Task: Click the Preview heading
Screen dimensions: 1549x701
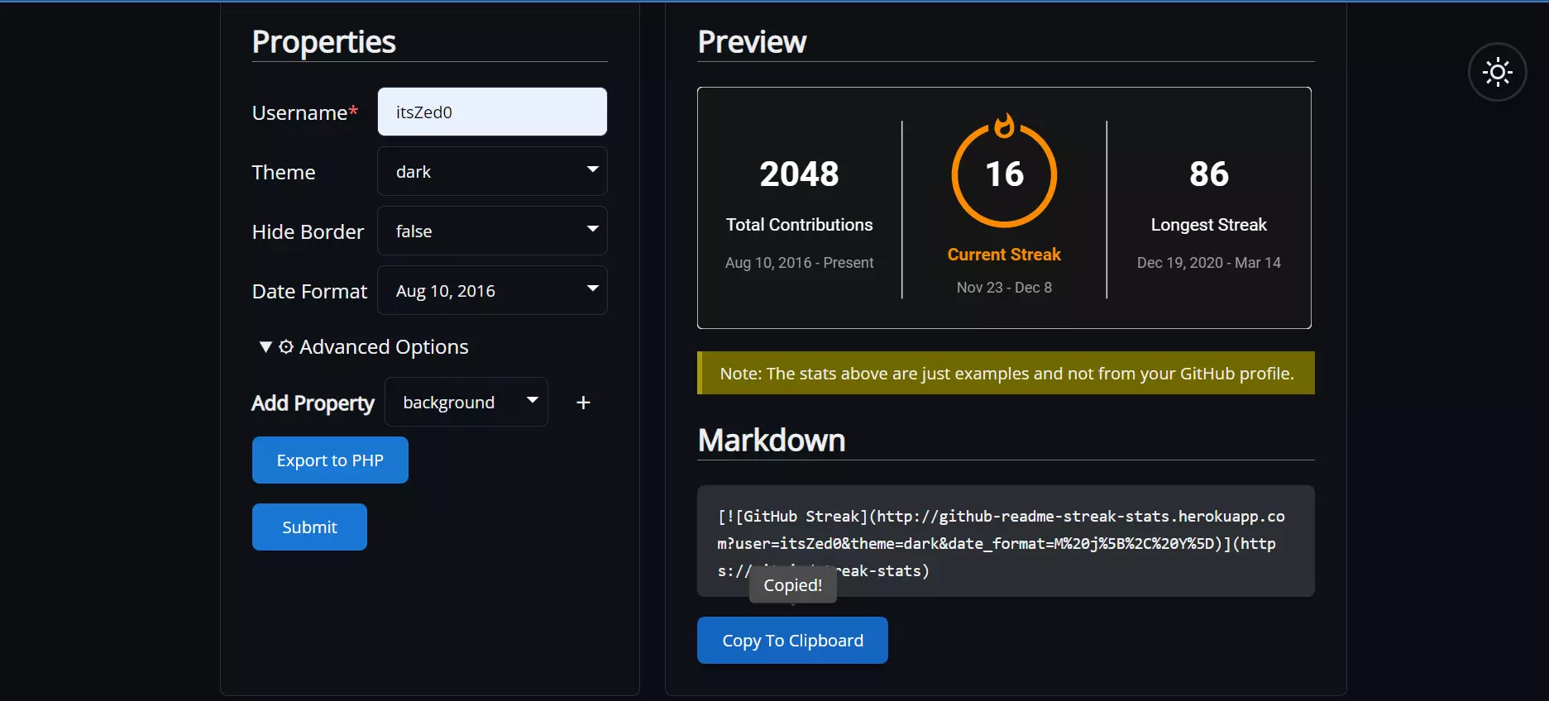Action: pos(752,42)
